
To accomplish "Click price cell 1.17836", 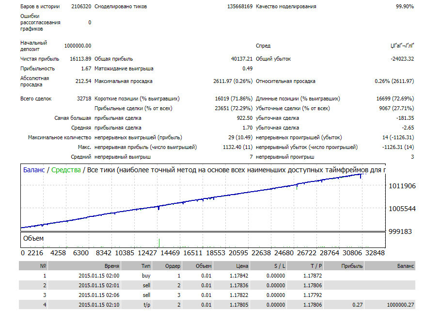I will pyautogui.click(x=239, y=285).
